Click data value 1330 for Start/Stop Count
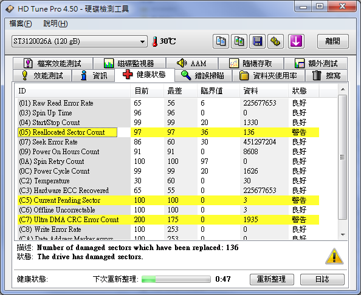361x295 pixels. 250,123
